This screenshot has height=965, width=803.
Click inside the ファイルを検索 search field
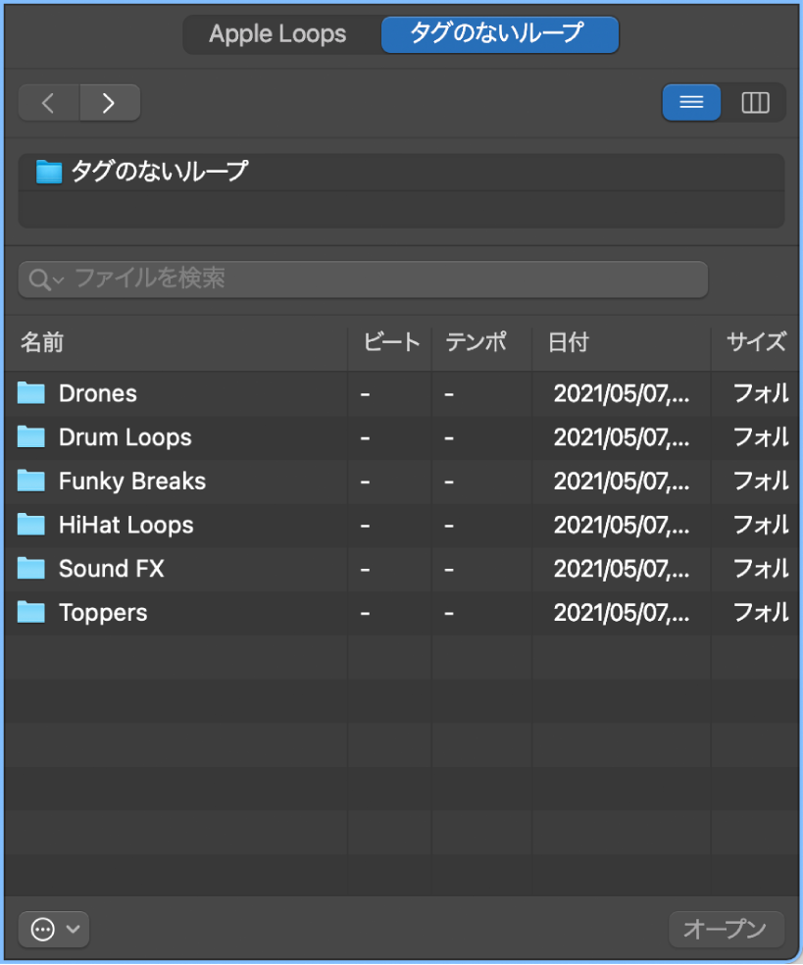(x=363, y=279)
